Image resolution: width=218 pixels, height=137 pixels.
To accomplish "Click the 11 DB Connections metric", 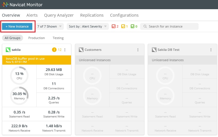I will pos(54,86).
